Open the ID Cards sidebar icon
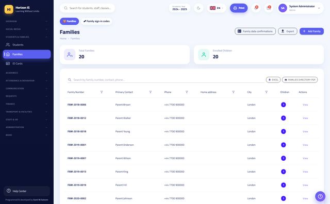The height and width of the screenshot is (204, 330). 8,63
